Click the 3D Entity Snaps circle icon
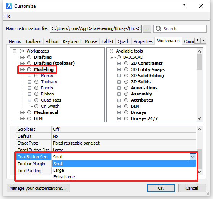 (x=126, y=69)
